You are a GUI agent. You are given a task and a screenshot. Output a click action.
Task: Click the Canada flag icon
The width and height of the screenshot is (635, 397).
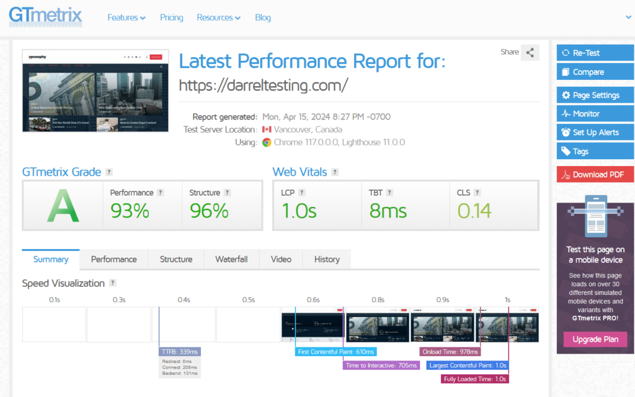coord(267,130)
